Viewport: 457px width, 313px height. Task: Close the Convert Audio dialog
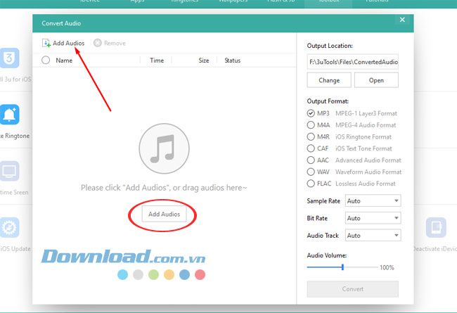pos(402,20)
